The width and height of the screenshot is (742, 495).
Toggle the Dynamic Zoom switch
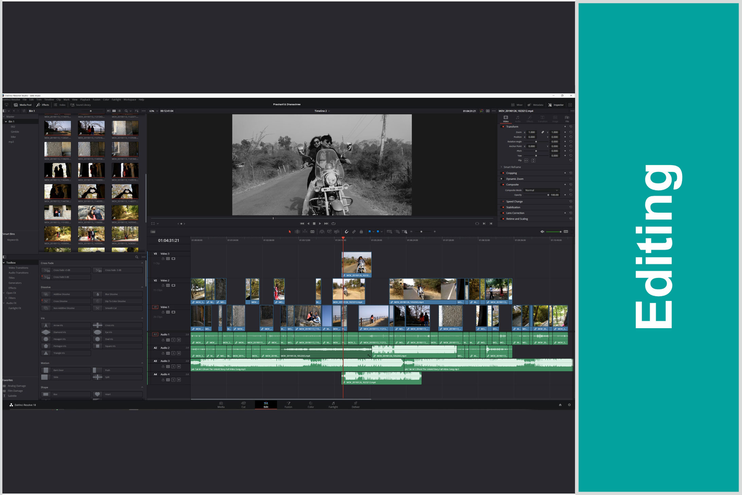[501, 179]
